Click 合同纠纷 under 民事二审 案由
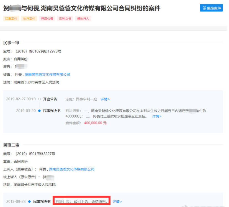 click(20, 161)
